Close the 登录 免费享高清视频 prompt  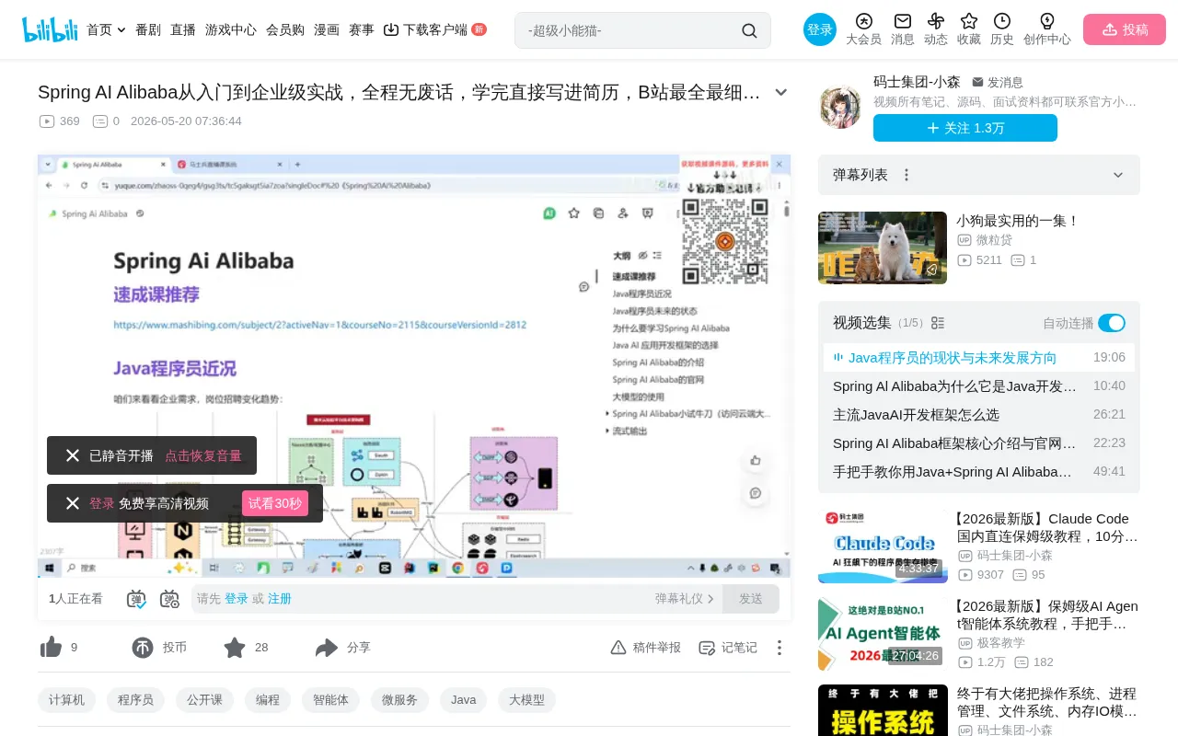[73, 503]
